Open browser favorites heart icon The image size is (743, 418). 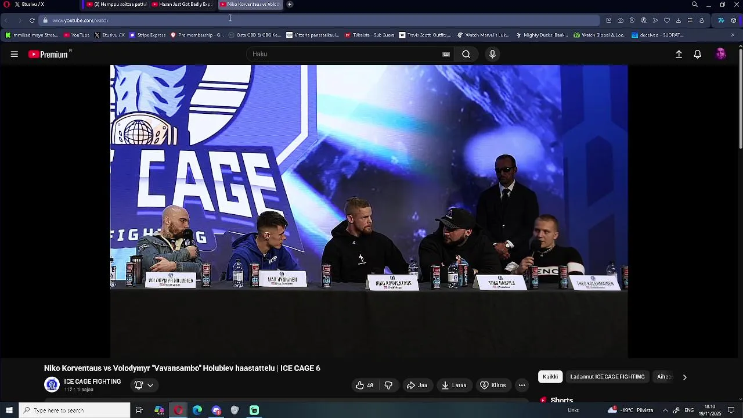[666, 20]
